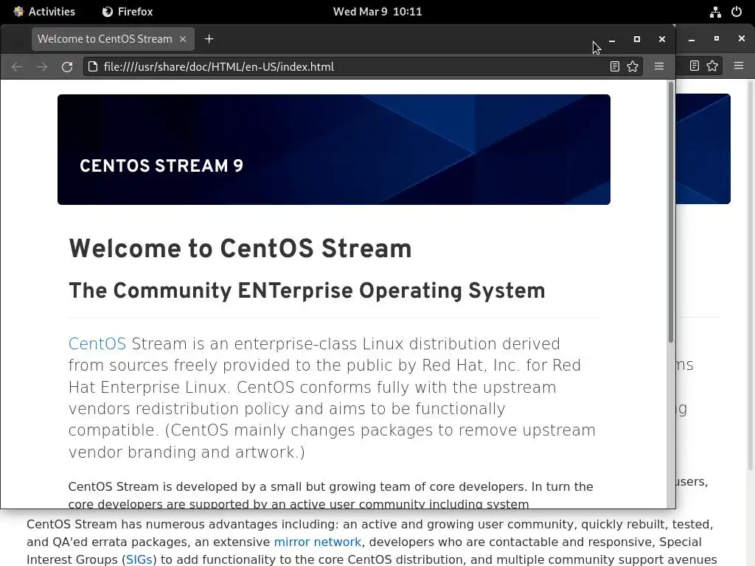Maximize the front Firefox window
The height and width of the screenshot is (566, 755).
pos(637,39)
